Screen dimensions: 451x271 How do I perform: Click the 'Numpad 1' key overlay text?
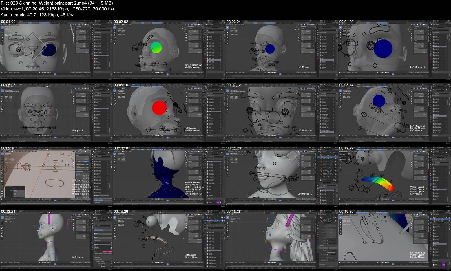pyautogui.click(x=78, y=131)
